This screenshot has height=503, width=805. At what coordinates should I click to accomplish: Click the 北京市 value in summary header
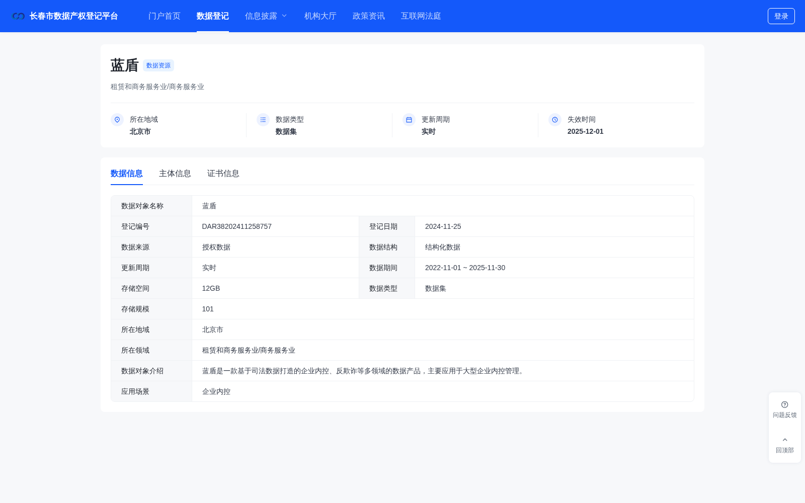click(x=140, y=131)
